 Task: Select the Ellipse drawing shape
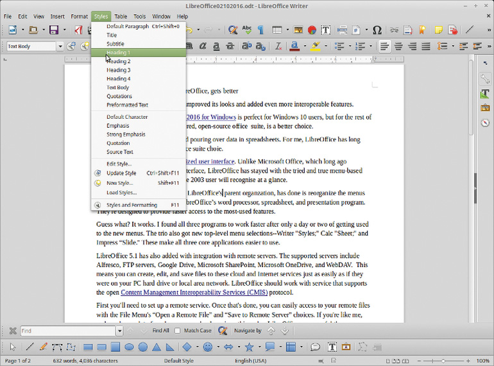pos(130,347)
